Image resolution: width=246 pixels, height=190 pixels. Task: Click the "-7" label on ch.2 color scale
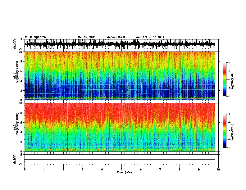pos(229,147)
